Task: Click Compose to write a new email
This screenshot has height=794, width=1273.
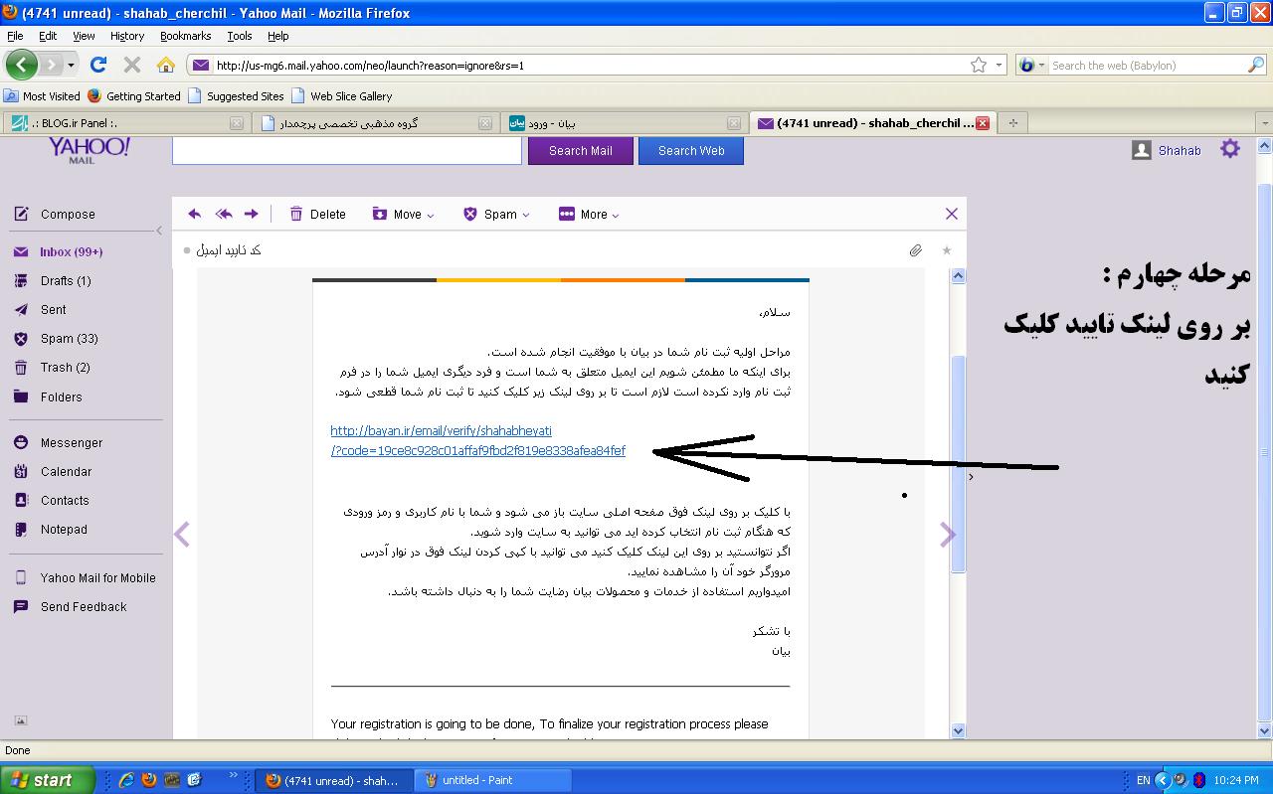Action: pyautogui.click(x=68, y=215)
